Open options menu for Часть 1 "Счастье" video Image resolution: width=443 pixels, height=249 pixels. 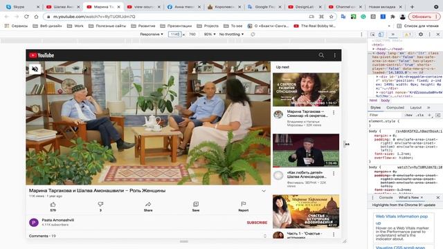(334, 234)
